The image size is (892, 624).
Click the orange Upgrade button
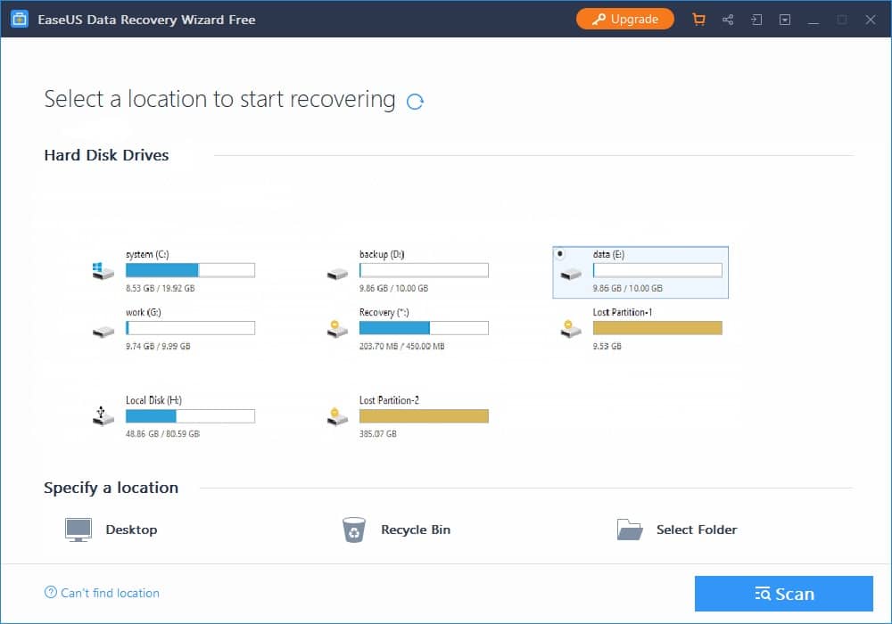[624, 19]
